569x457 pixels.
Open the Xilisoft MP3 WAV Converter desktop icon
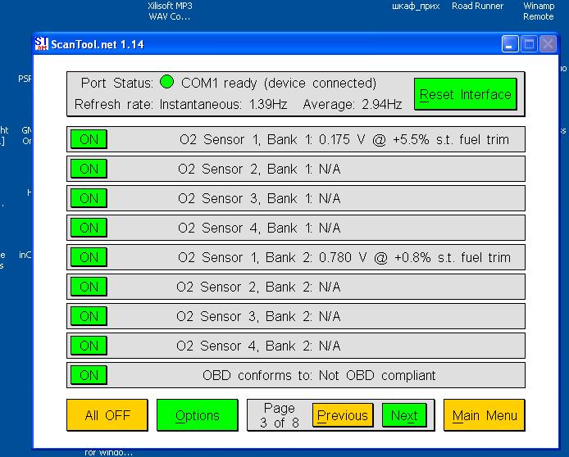point(169,11)
